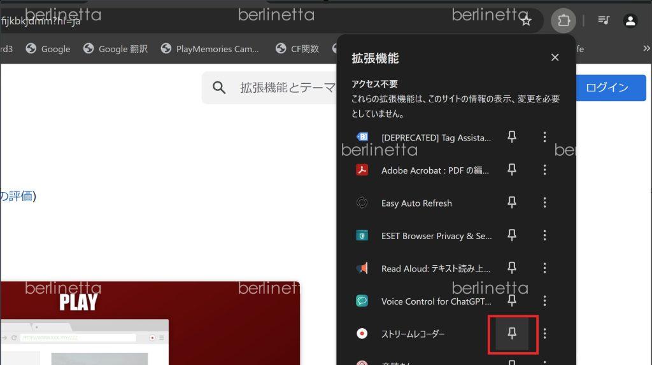The height and width of the screenshot is (365, 652).
Task: Open more options for Read Aloud
Action: coord(544,268)
